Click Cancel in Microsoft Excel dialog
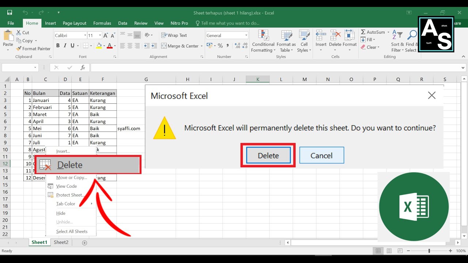 point(322,155)
